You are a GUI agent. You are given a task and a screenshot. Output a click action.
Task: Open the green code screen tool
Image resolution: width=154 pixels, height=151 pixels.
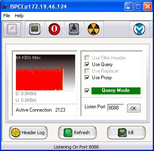coord(35,29)
